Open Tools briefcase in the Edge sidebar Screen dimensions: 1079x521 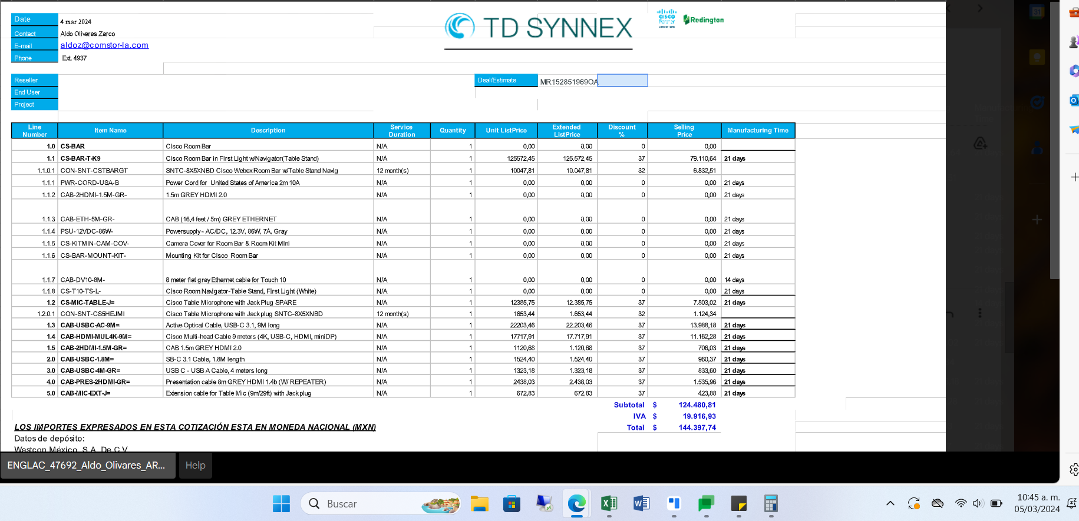[1074, 12]
